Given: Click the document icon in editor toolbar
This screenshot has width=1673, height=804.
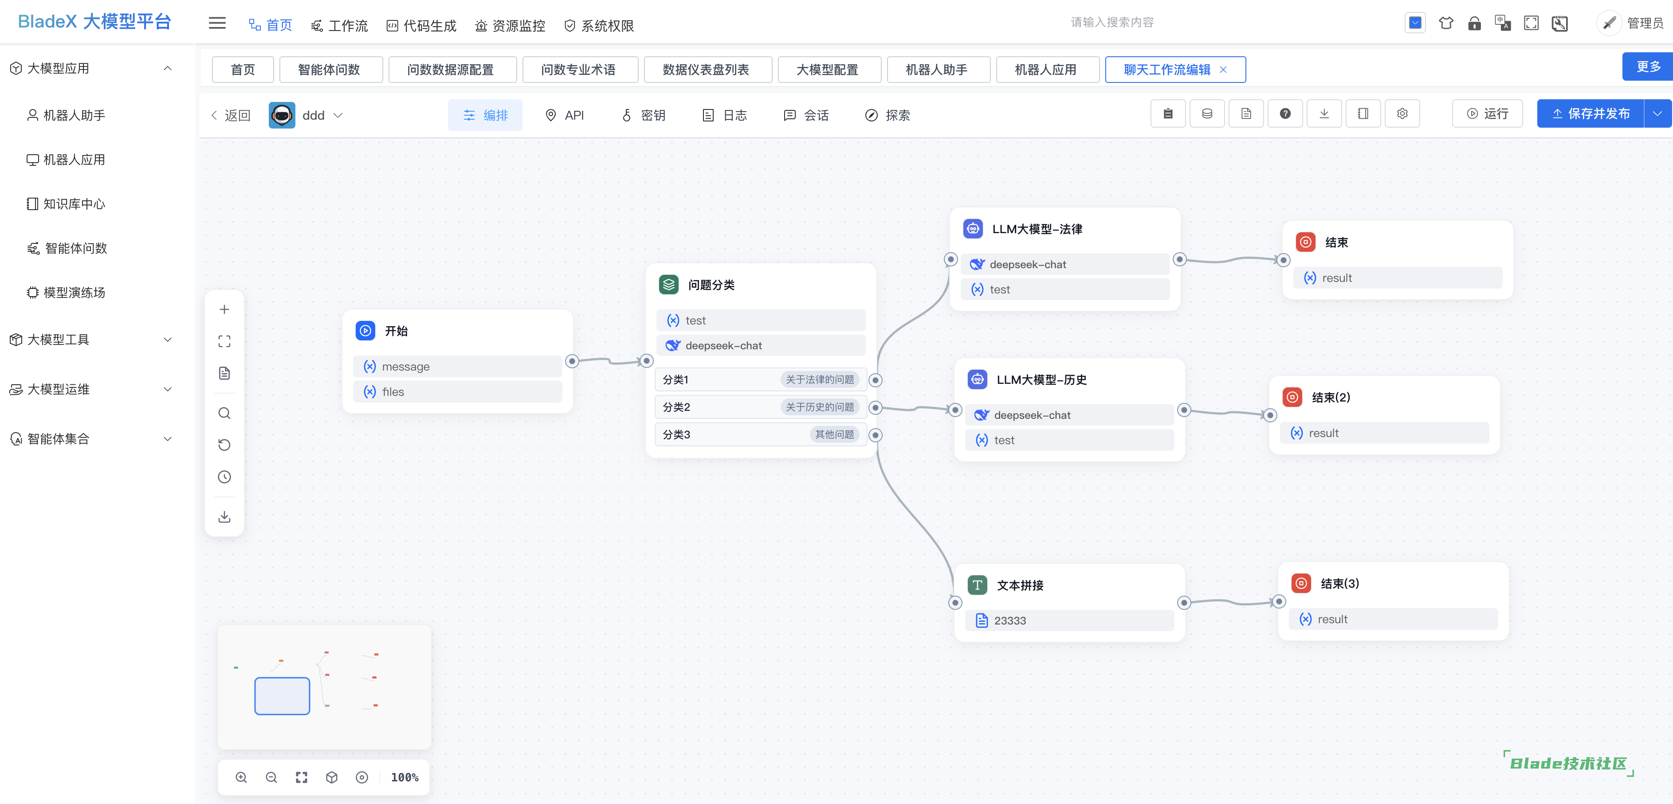Looking at the screenshot, I should pyautogui.click(x=1245, y=114).
